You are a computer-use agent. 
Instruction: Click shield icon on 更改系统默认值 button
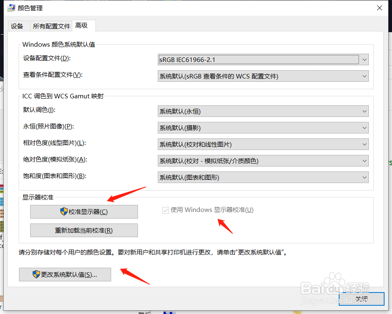[36, 274]
